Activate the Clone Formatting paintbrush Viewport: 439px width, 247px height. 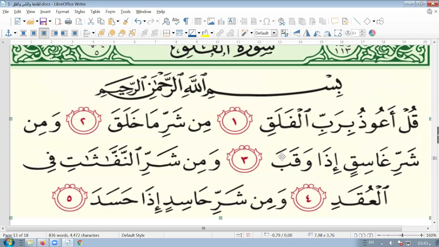(x=126, y=22)
